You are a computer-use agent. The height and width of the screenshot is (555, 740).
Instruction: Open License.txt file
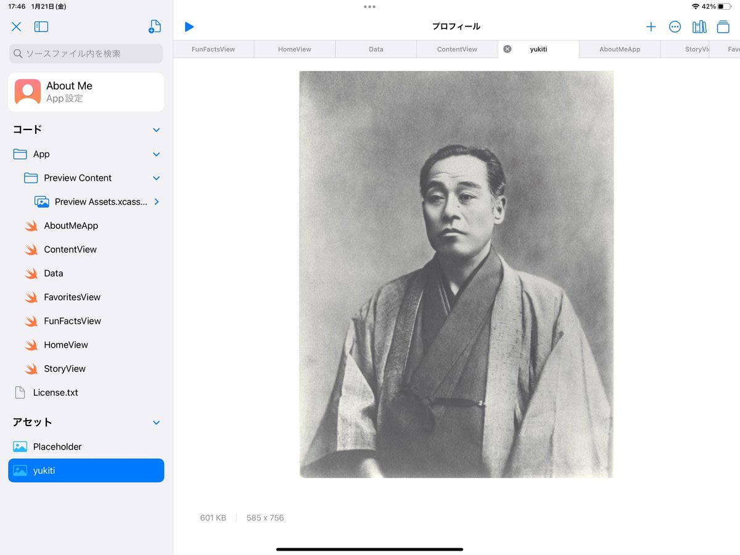pyautogui.click(x=86, y=393)
